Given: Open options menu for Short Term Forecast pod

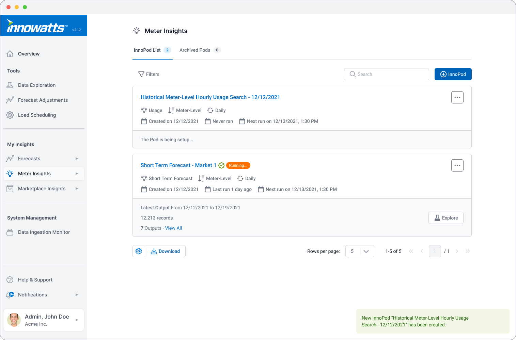Looking at the screenshot, I should (x=457, y=165).
